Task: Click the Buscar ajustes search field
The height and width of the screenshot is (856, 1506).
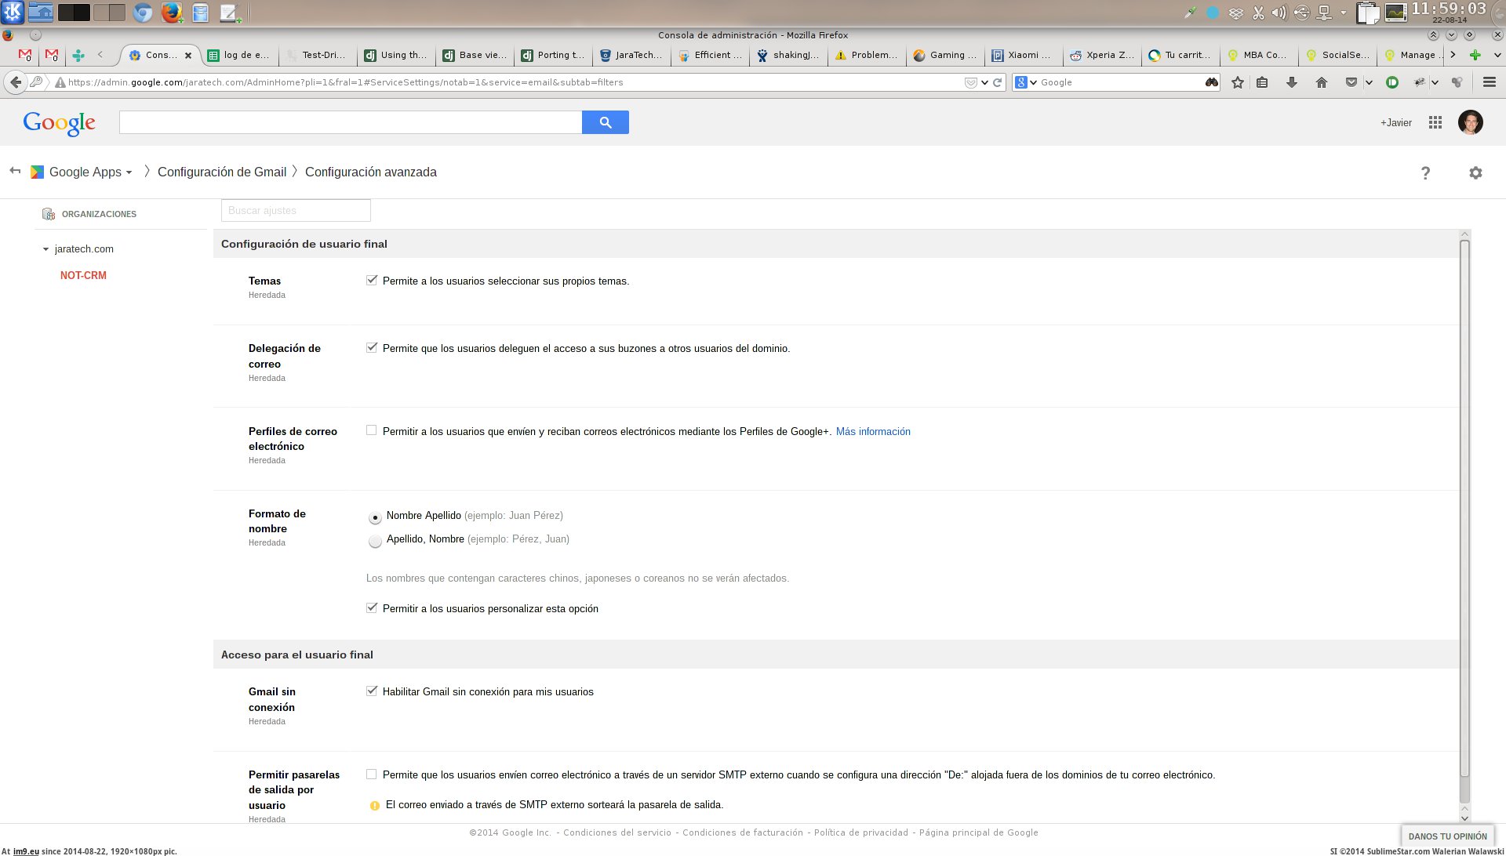Action: 296,210
